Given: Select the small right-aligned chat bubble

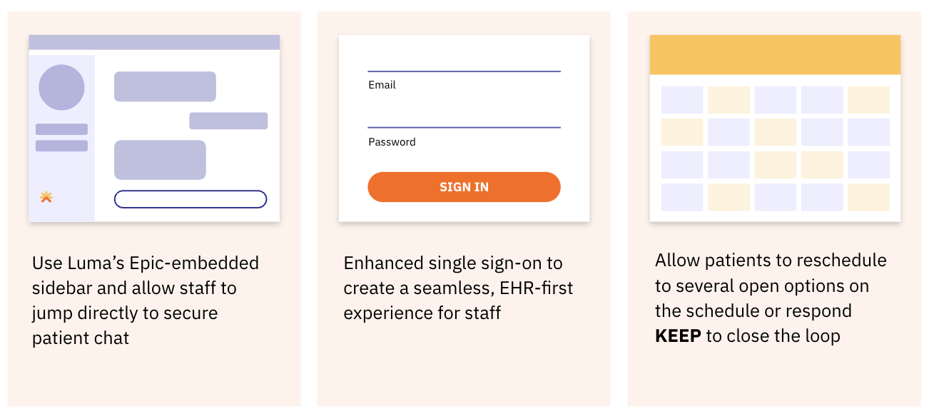Looking at the screenshot, I should click(x=228, y=121).
